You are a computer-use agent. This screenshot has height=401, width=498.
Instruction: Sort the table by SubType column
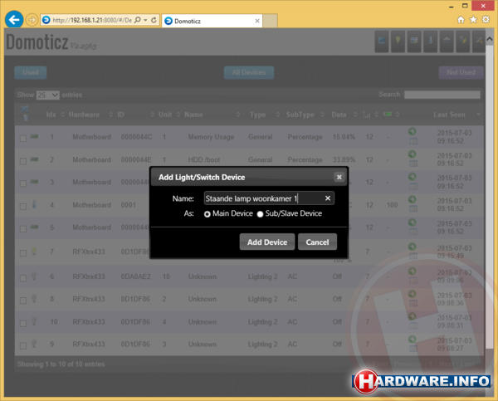click(x=305, y=115)
